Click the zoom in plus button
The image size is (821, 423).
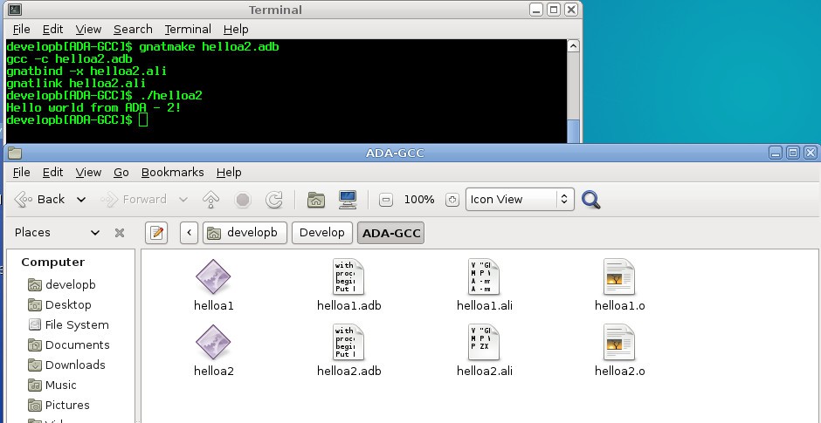[x=452, y=200]
